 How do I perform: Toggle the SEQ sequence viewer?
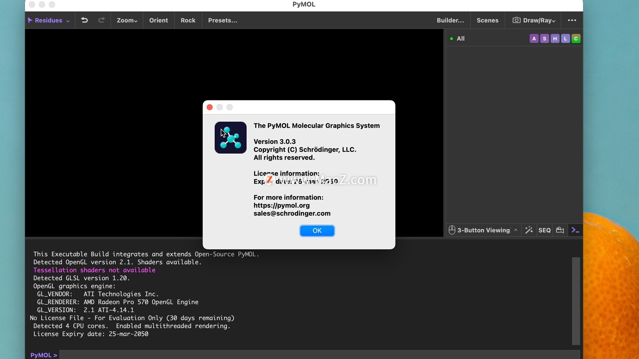[x=544, y=230]
